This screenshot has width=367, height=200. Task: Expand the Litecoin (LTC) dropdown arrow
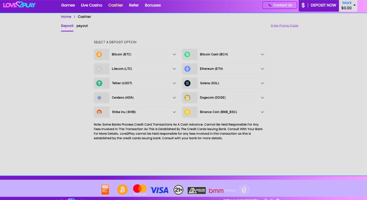tap(174, 69)
